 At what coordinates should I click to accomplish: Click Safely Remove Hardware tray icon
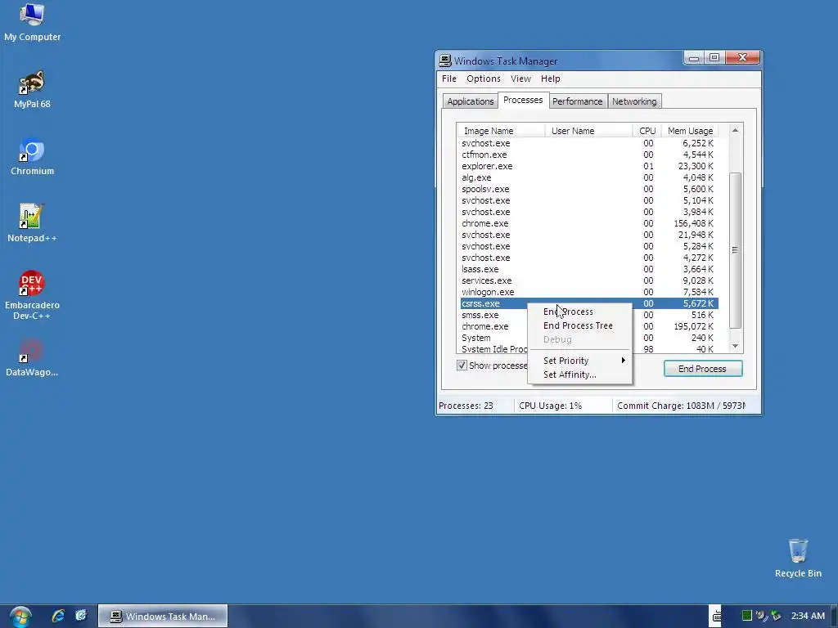point(776,616)
